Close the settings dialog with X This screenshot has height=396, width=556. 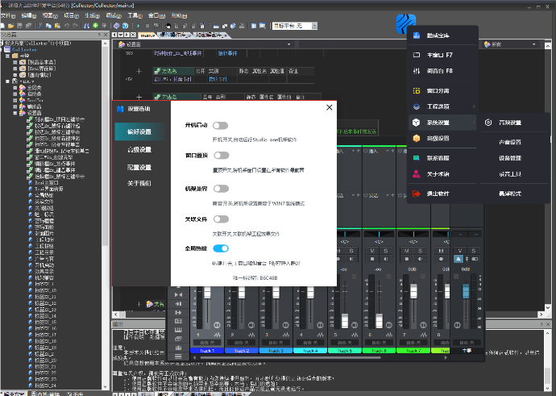329,107
